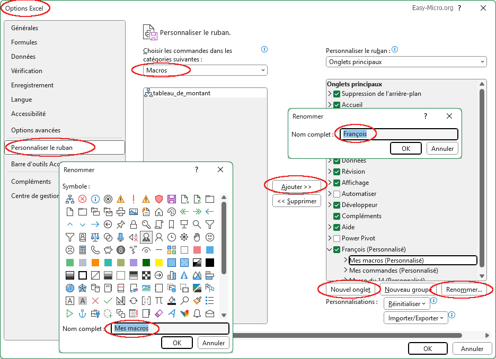Select the yellow color square symbol
The height and width of the screenshot is (359, 496).
[x=159, y=263]
